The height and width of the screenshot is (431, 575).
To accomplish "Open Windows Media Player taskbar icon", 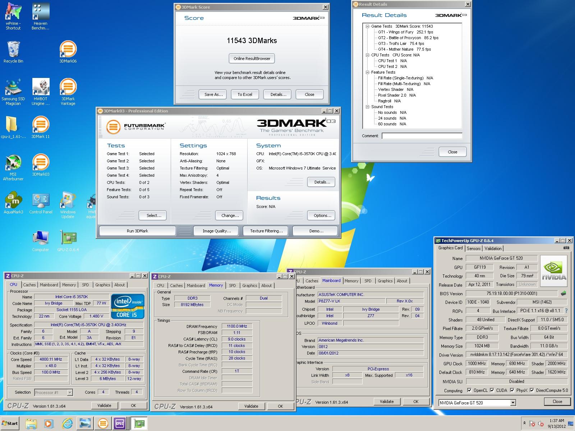I will coord(49,423).
